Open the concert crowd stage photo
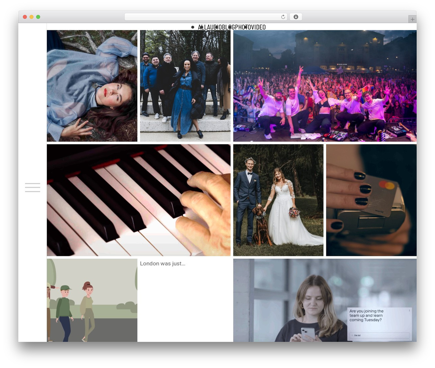 [325, 86]
